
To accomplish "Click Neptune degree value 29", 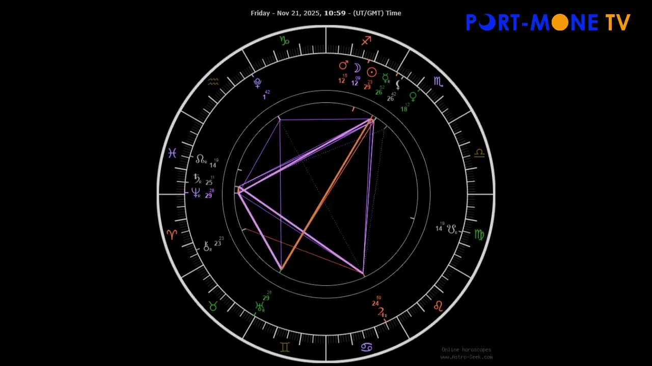I will [208, 196].
